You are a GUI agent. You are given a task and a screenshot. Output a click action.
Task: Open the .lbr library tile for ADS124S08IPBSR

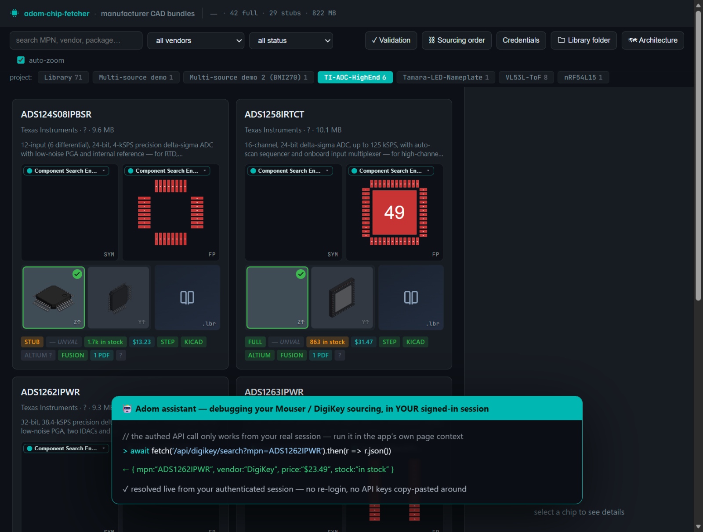pos(187,297)
